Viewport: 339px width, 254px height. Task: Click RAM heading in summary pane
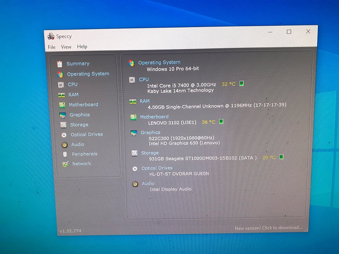(x=144, y=101)
